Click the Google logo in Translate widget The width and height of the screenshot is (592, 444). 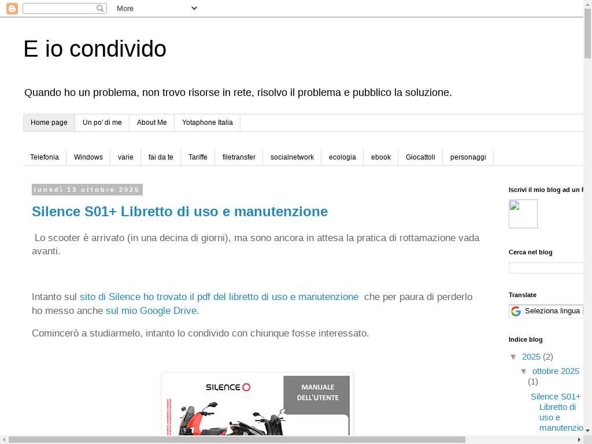[x=516, y=312]
